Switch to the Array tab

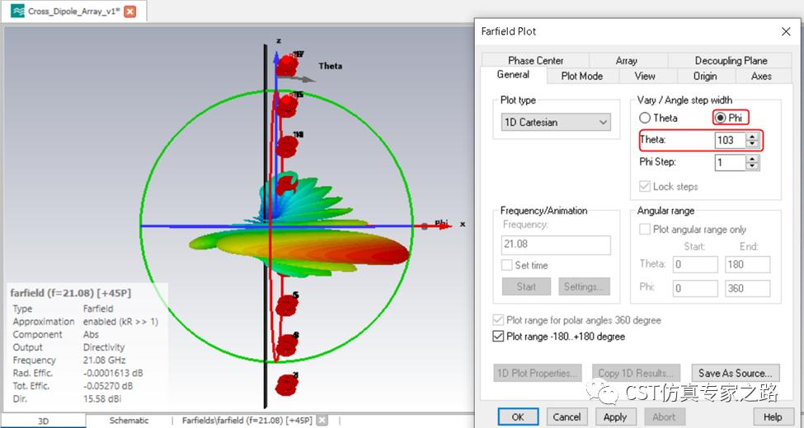pyautogui.click(x=627, y=60)
